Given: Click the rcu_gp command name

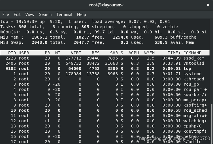Looking at the screenshot, I should tap(191, 84).
